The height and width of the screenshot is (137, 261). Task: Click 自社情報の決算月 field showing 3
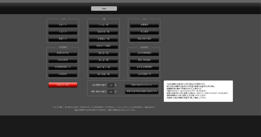tap(111, 85)
